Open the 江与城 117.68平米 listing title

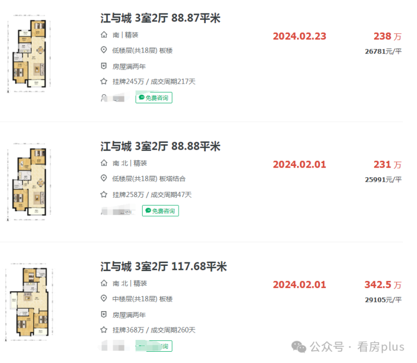pyautogui.click(x=163, y=267)
